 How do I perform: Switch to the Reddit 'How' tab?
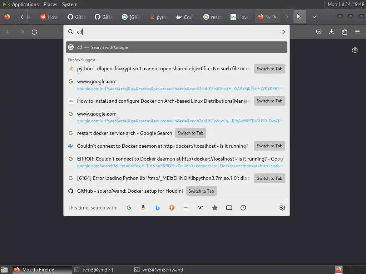(49, 17)
